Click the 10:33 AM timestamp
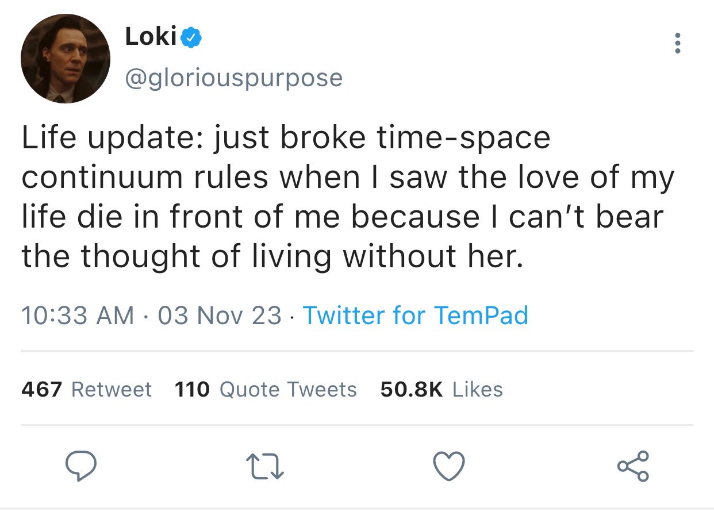Viewport: 714px width, 519px height. coord(78,315)
